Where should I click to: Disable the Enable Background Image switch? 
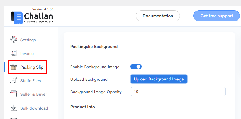(x=136, y=67)
